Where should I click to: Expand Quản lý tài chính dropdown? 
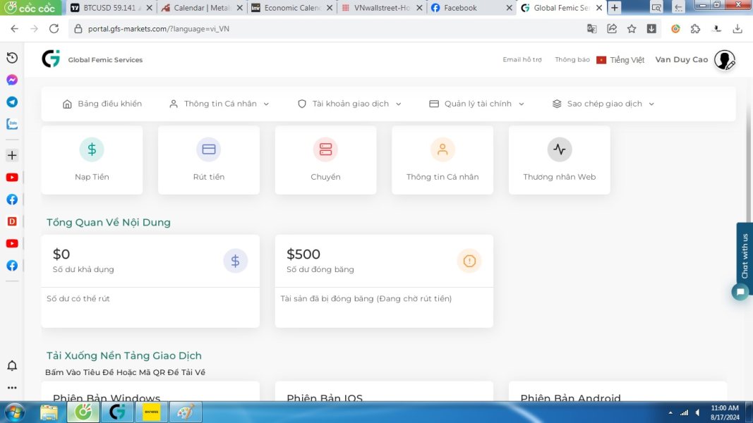pos(477,104)
